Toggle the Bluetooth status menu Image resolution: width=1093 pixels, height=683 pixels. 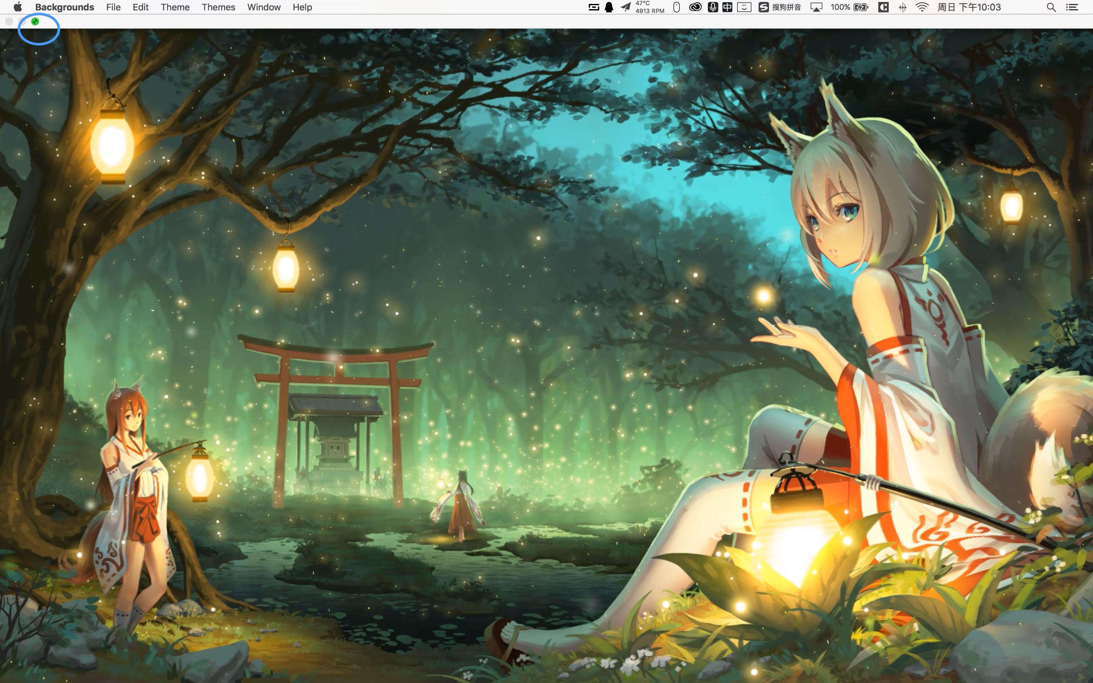click(902, 7)
